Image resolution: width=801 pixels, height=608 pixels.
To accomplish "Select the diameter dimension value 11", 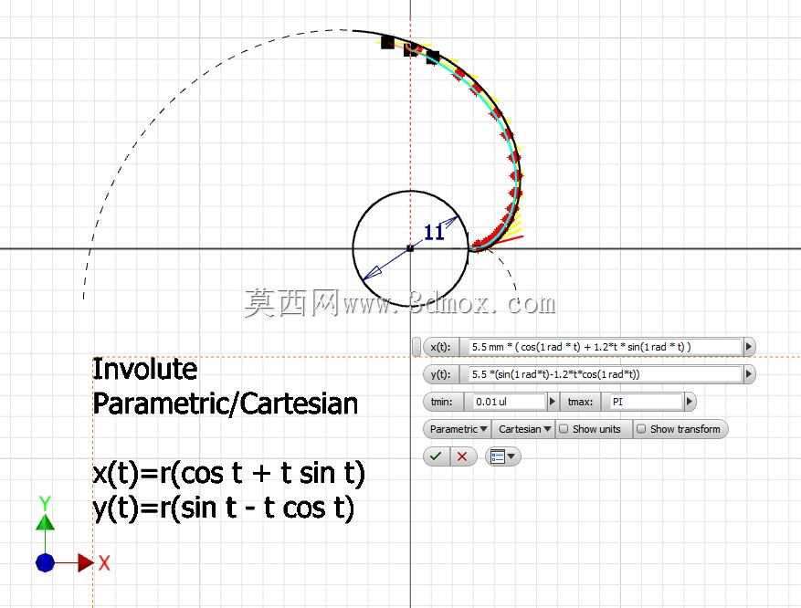I will click(434, 232).
